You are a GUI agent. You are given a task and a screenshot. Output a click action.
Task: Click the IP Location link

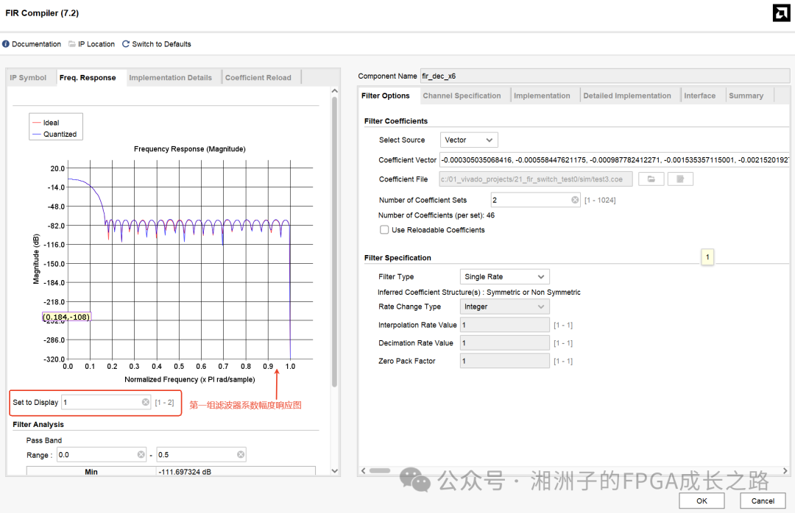pyautogui.click(x=96, y=44)
